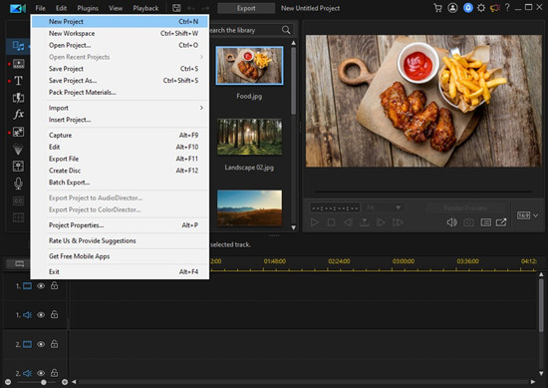Click the preview playback progress bar
The image size is (548, 388).
click(423, 192)
